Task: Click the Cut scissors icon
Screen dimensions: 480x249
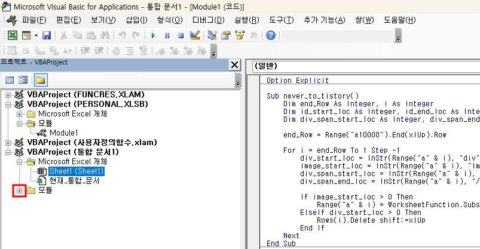Action: pos(64,35)
